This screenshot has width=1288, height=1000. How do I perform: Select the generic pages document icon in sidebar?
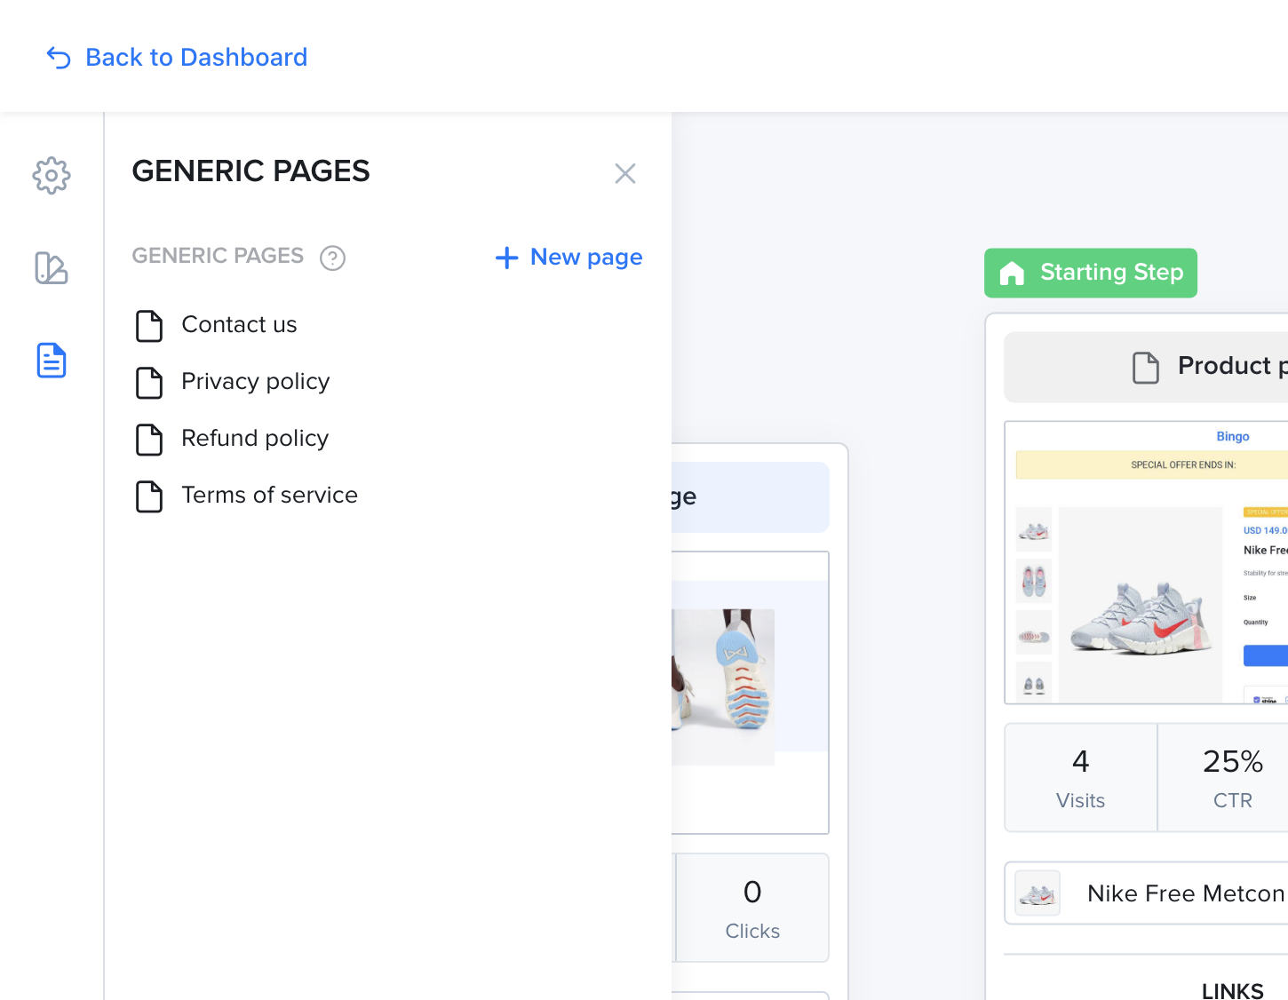[52, 361]
